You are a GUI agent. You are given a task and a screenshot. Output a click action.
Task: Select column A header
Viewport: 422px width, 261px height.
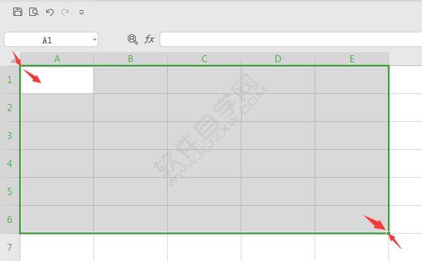click(x=57, y=59)
